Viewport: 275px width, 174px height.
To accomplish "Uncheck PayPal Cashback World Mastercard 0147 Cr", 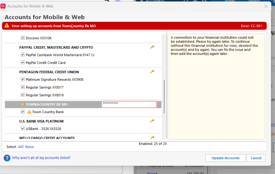I will pyautogui.click(x=22, y=55).
